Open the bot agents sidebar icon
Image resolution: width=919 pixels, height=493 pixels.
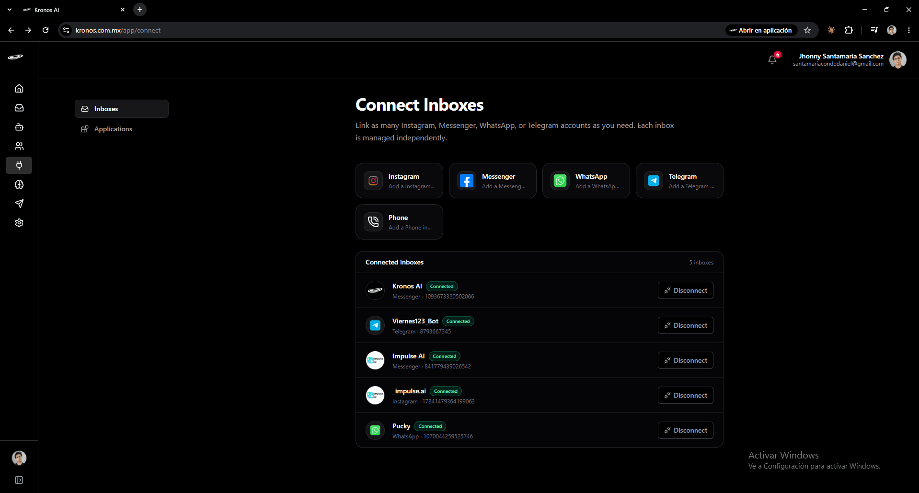(19, 127)
